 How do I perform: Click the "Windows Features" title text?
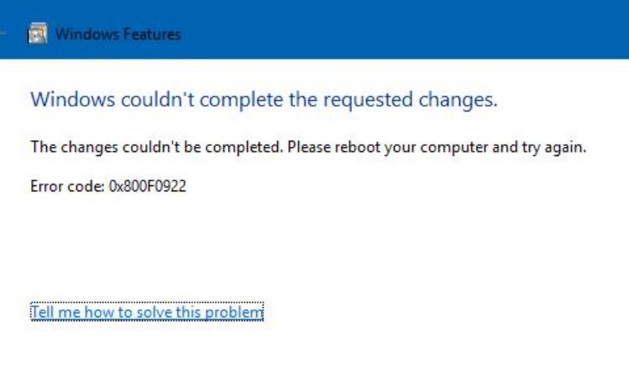point(118,34)
